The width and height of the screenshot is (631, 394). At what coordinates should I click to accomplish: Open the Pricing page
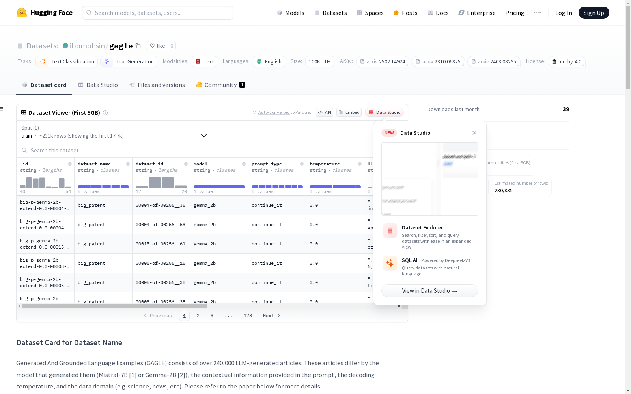coord(515,13)
